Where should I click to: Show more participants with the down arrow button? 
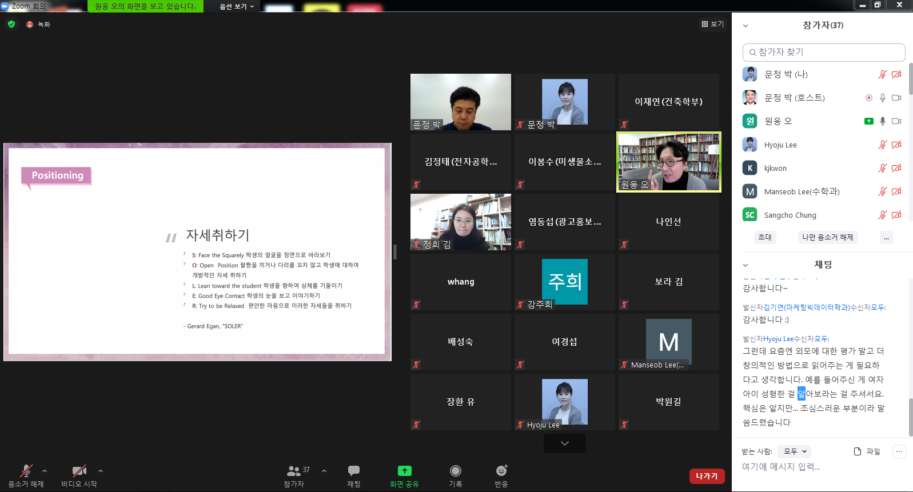(565, 443)
